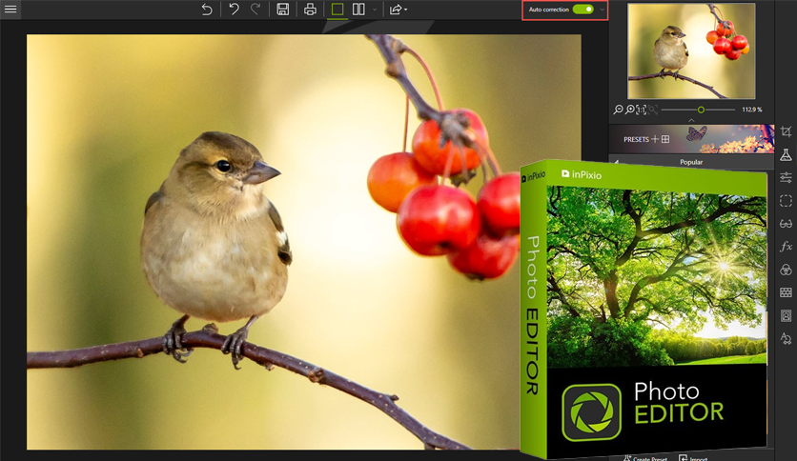Switch to single image view
The image size is (797, 461).
click(337, 10)
